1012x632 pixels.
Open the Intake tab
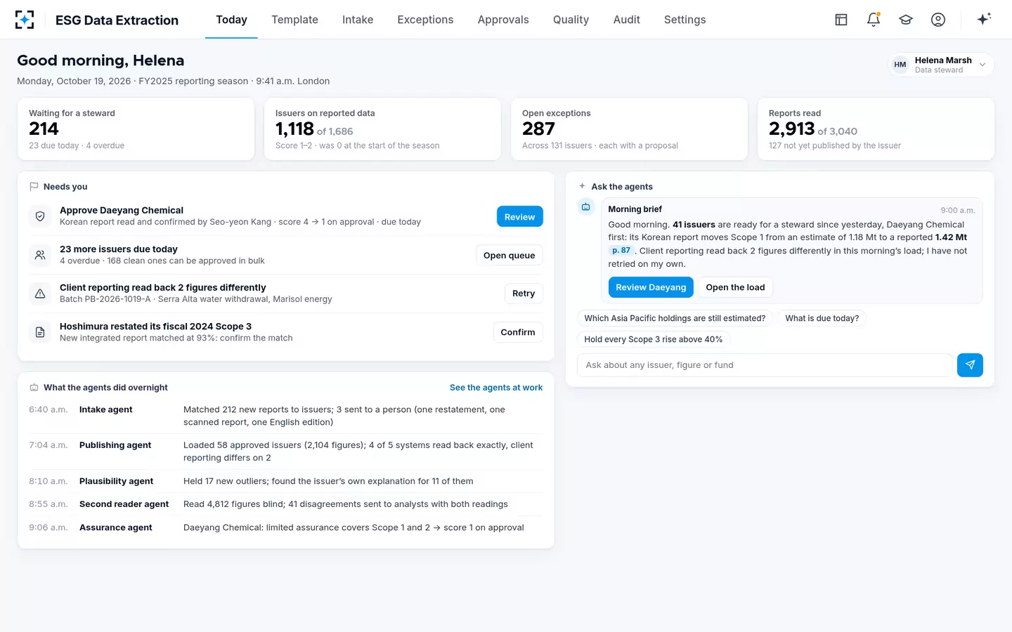click(x=358, y=20)
